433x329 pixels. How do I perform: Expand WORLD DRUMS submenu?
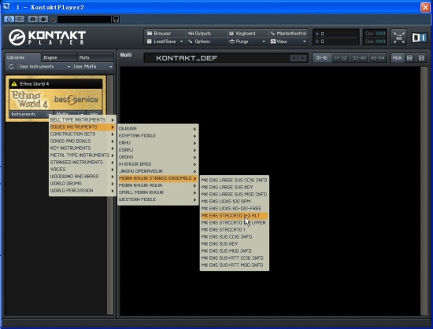(x=82, y=184)
